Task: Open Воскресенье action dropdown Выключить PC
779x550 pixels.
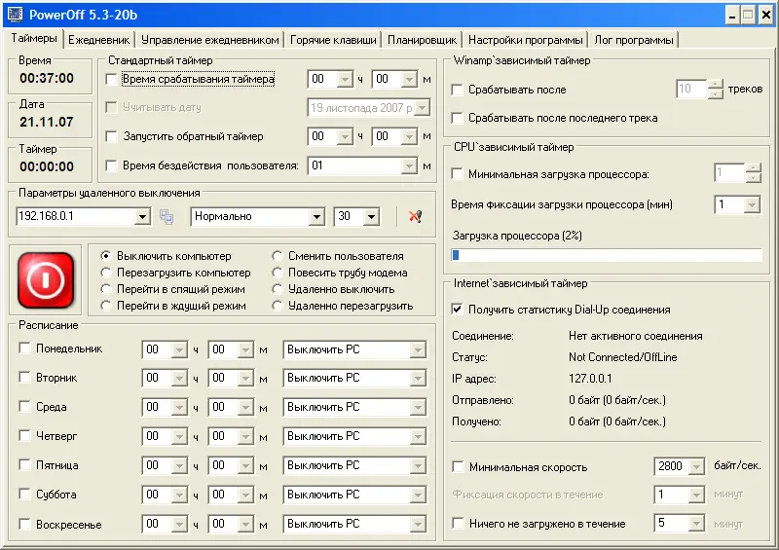Action: [x=419, y=524]
